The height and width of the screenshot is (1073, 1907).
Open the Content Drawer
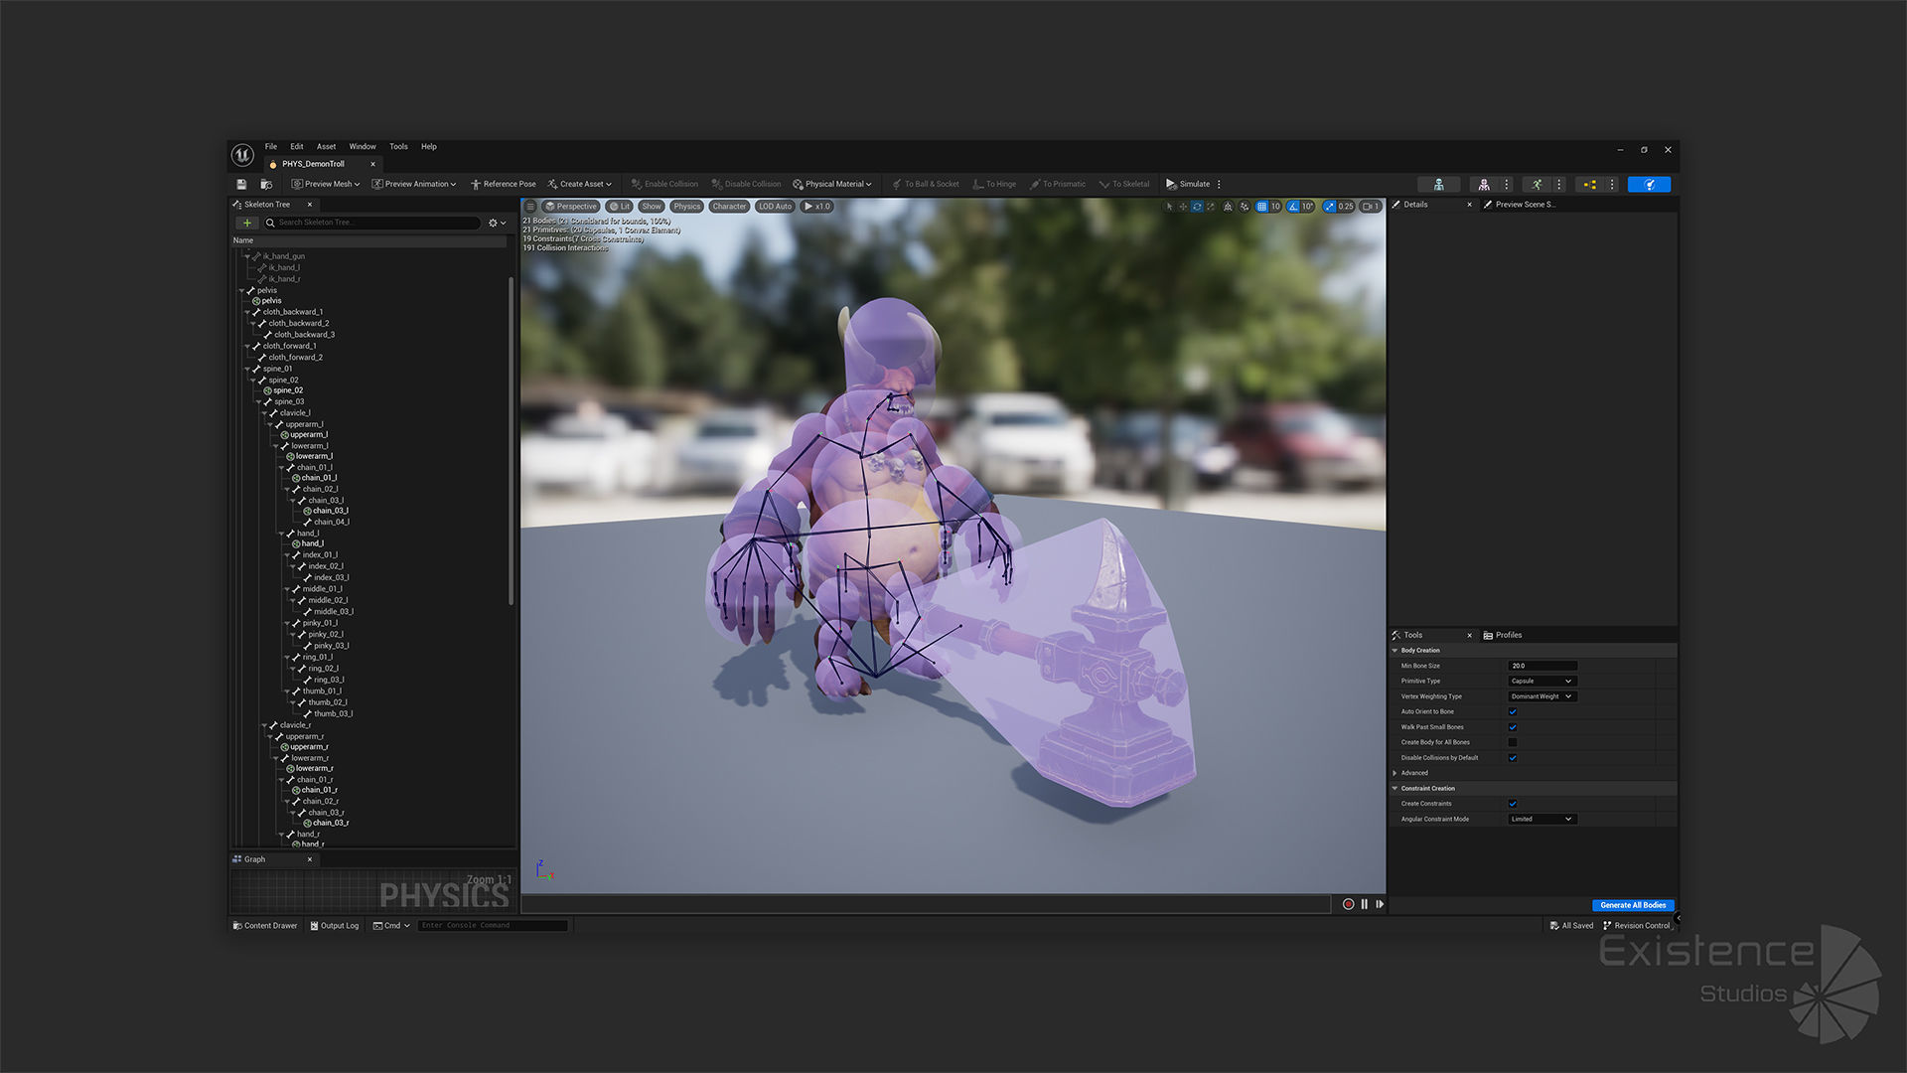265,925
